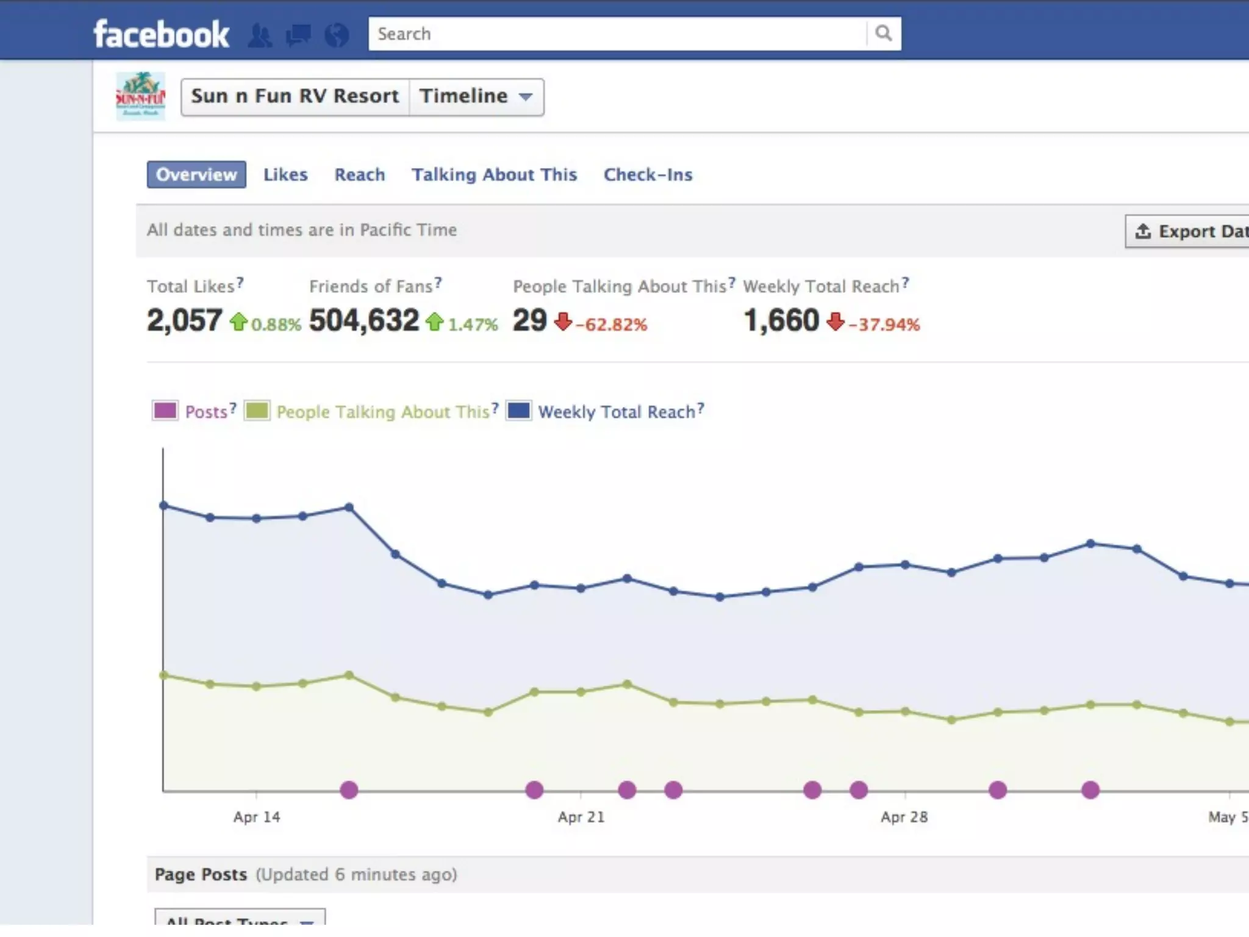The width and height of the screenshot is (1249, 937).
Task: Click the search magnifier icon
Action: [x=883, y=33]
